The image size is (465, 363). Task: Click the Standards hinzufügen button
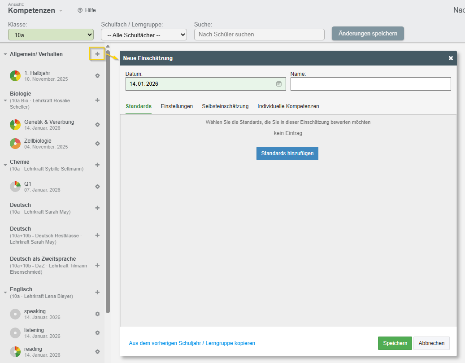click(x=287, y=153)
